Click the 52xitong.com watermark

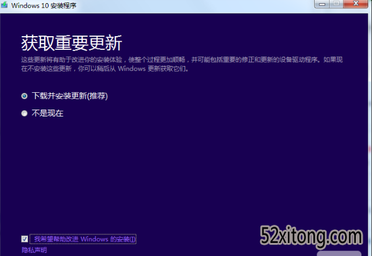pyautogui.click(x=312, y=236)
